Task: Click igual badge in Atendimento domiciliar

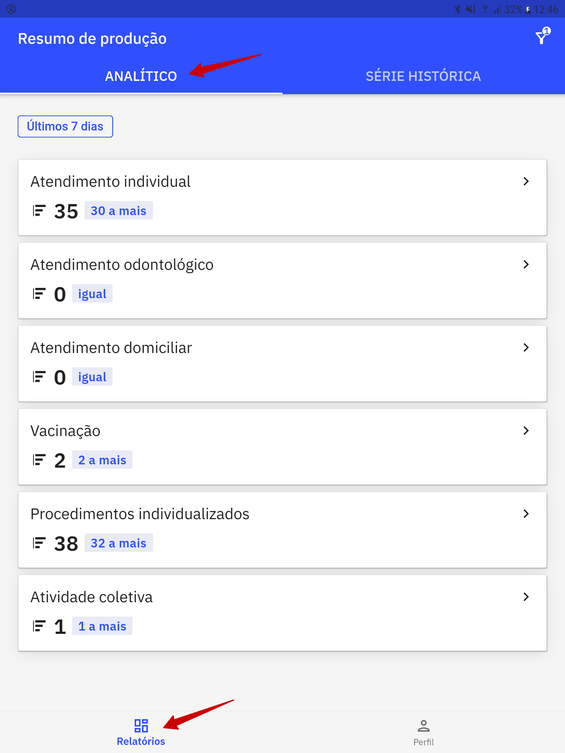Action: [92, 377]
